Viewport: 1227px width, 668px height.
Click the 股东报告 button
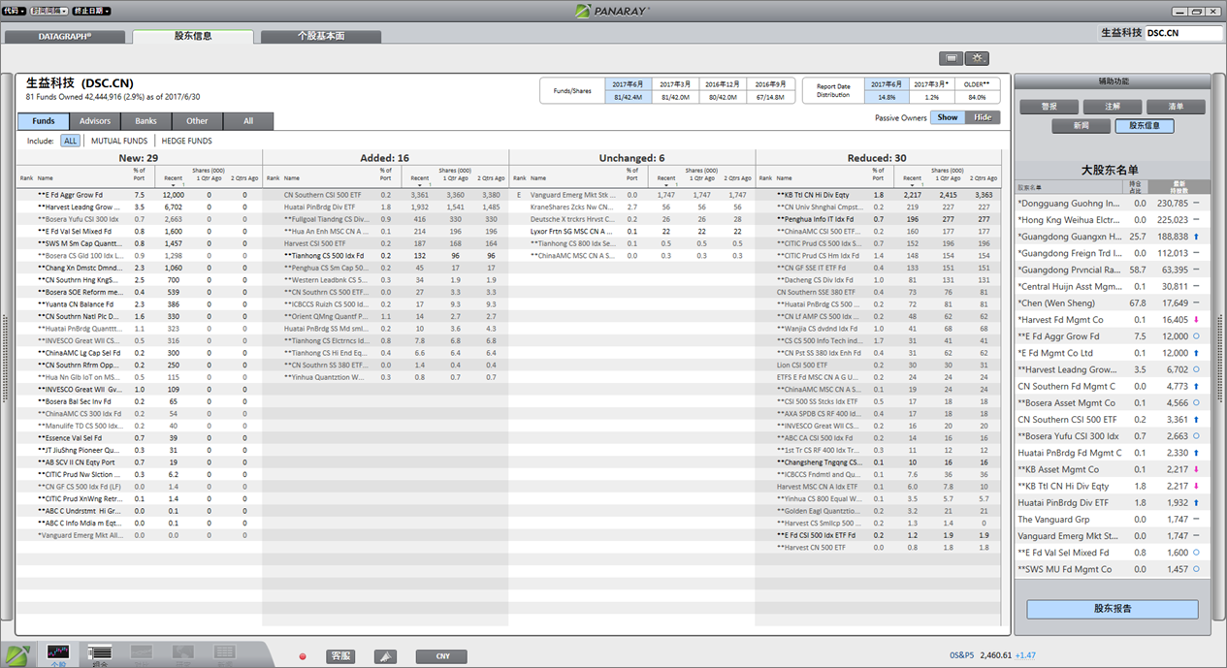pyautogui.click(x=1112, y=609)
